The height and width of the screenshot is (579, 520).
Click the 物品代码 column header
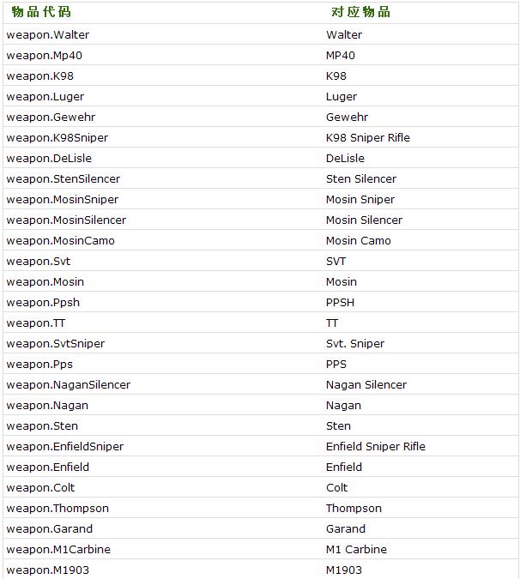(x=41, y=12)
